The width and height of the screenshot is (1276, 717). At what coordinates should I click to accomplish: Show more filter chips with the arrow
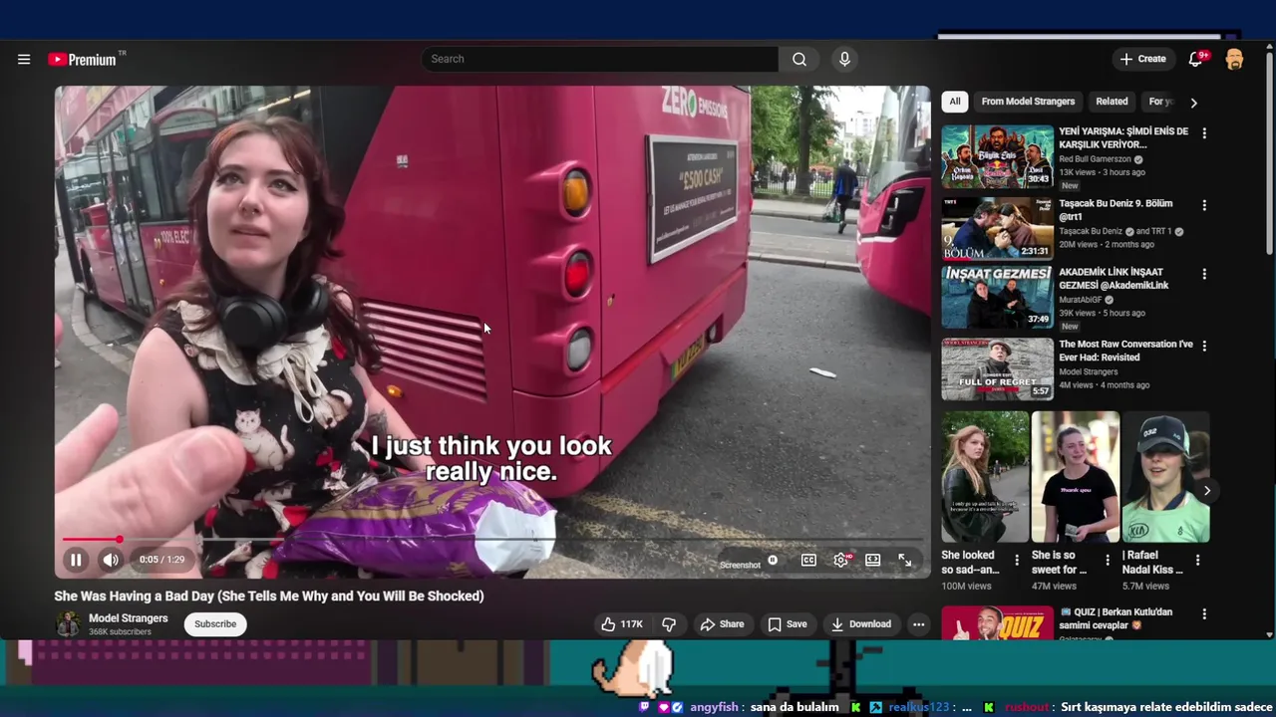pos(1193,103)
